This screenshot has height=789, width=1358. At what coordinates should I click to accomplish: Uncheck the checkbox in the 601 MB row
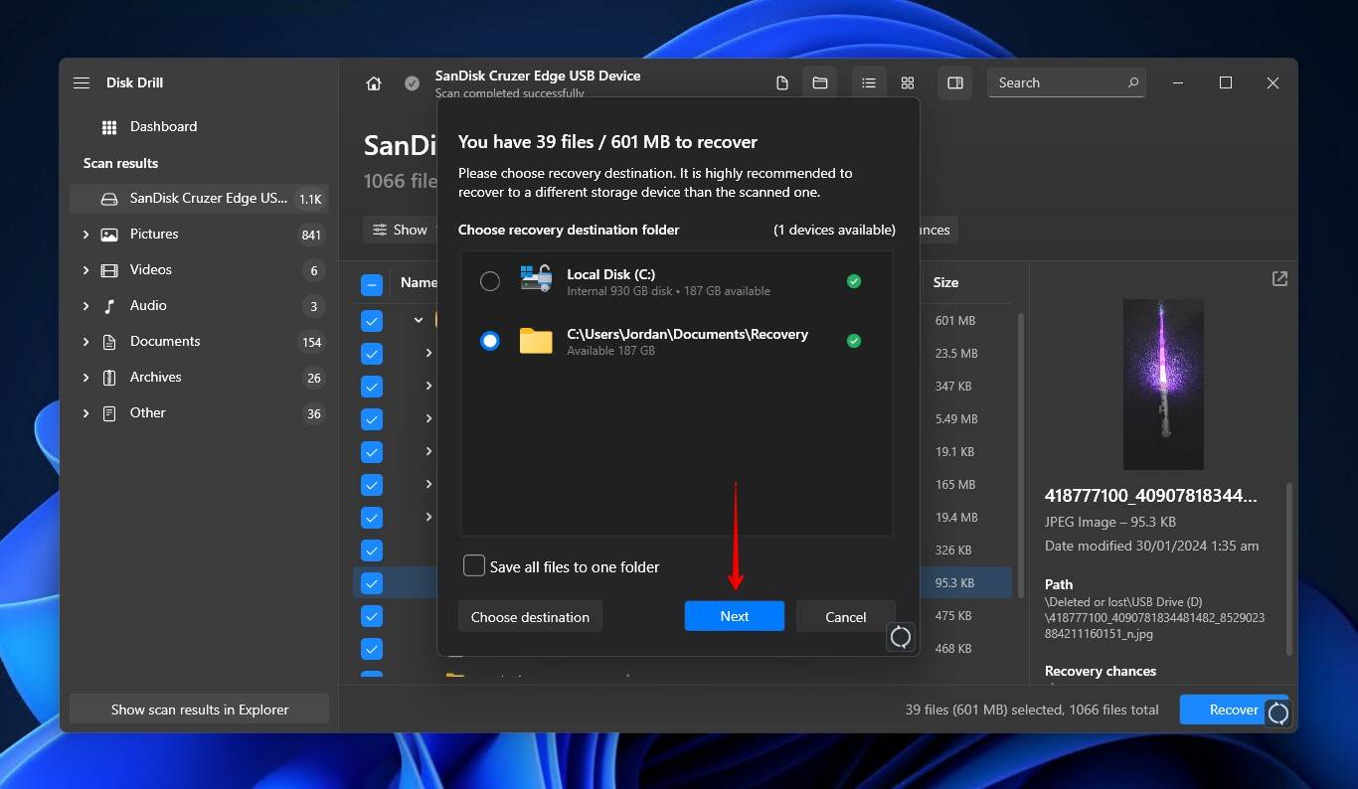point(372,321)
